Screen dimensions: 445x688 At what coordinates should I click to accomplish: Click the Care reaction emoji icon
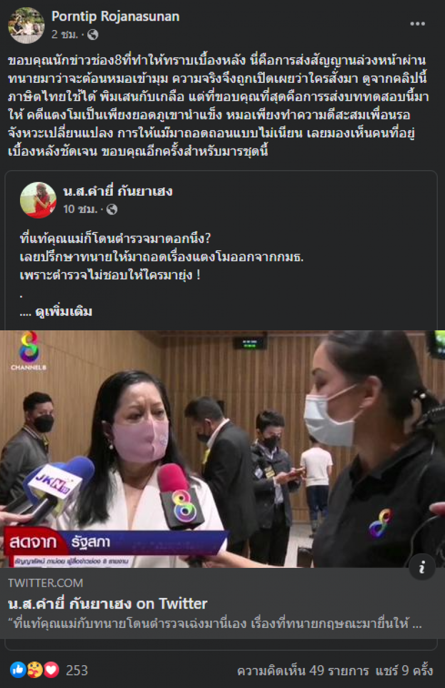click(34, 670)
